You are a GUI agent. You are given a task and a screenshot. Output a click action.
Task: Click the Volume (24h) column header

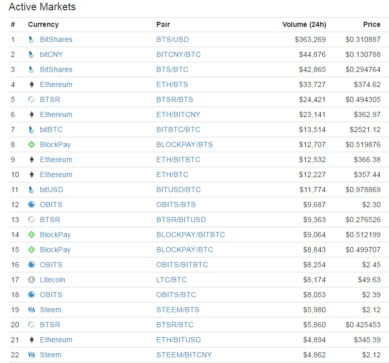point(304,24)
